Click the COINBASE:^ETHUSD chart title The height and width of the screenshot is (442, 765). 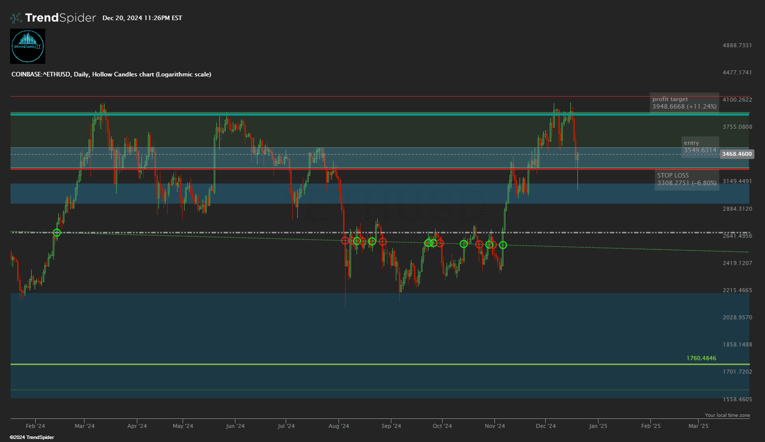click(111, 74)
